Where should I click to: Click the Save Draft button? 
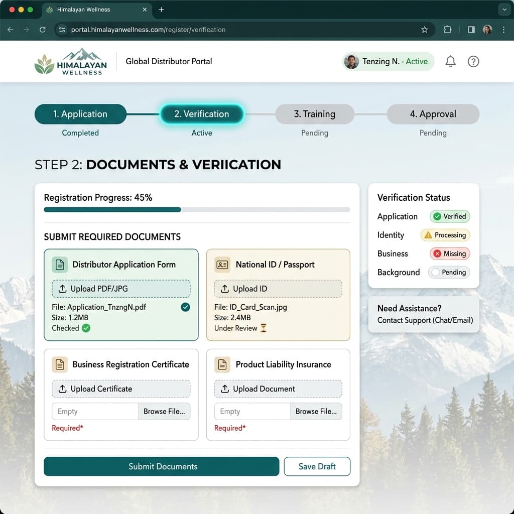click(x=317, y=466)
